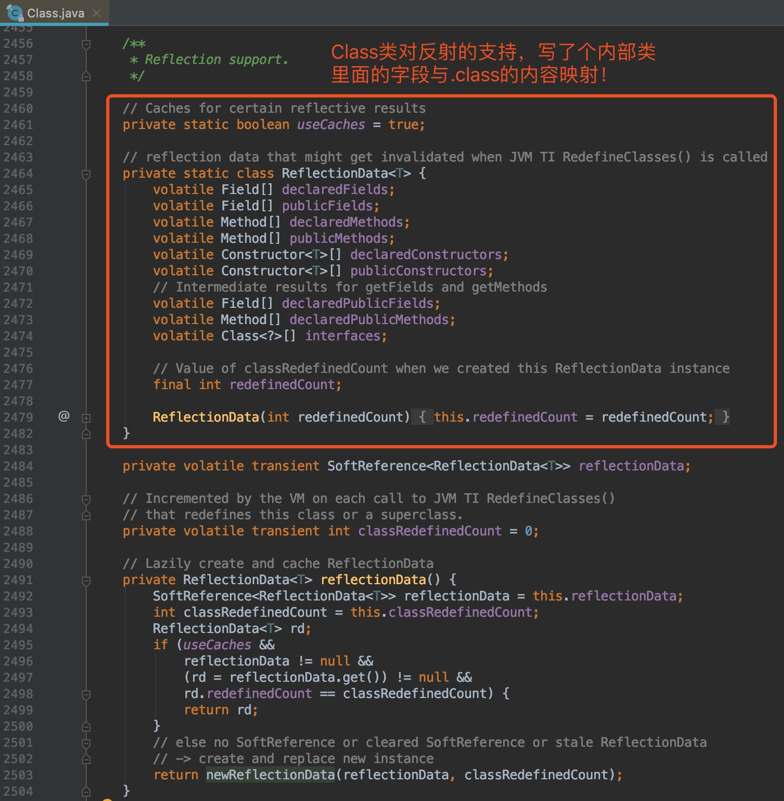784x801 pixels.
Task: Click 'redefinedCount' in the final int declaration
Action: click(x=282, y=385)
